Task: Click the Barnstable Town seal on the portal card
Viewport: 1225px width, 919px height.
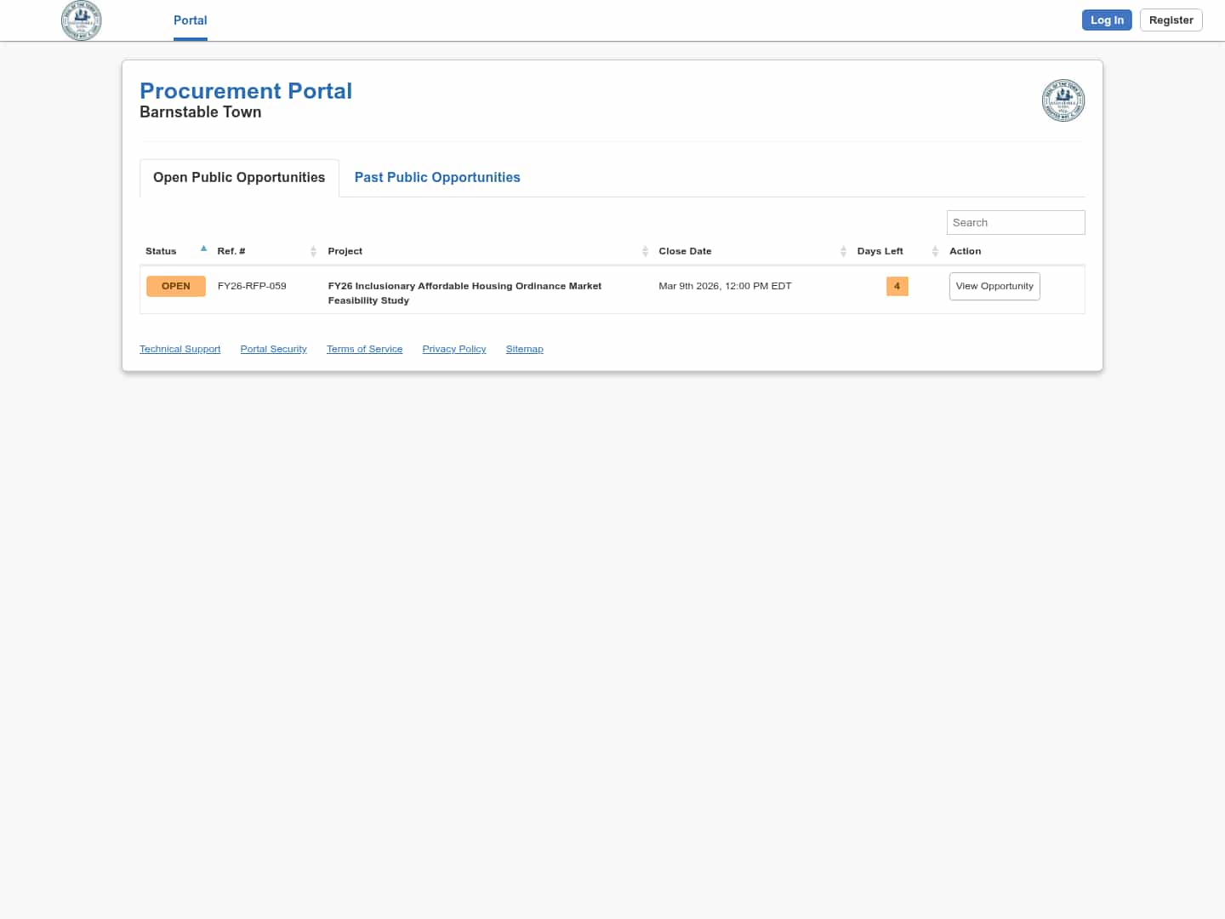Action: pos(1063,100)
